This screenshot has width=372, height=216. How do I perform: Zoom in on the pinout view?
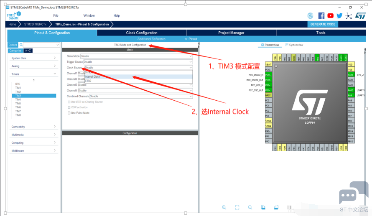tap(224, 208)
